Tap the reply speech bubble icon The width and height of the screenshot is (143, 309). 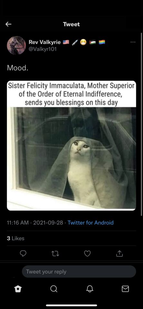click(x=23, y=254)
